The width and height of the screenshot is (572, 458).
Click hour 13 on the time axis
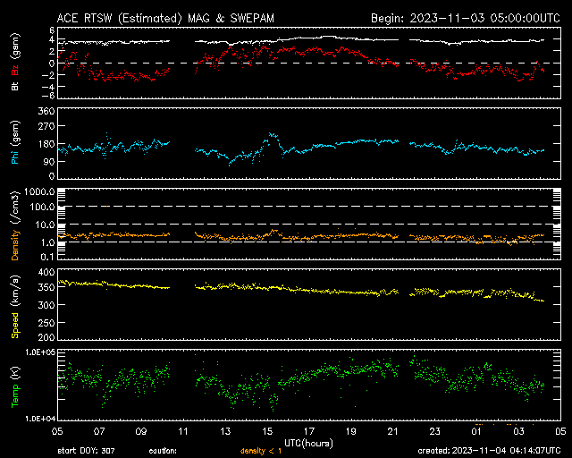[225, 430]
